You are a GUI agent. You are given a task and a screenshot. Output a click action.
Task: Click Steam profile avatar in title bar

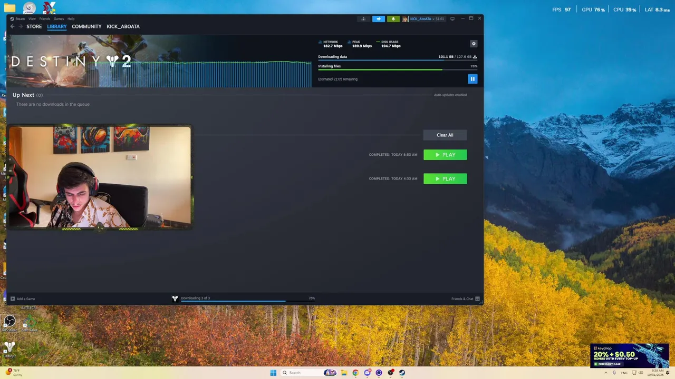(x=405, y=19)
